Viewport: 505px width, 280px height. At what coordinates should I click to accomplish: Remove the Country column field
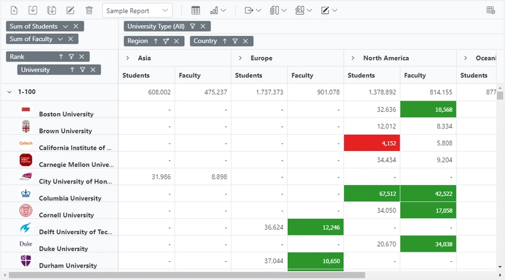pos(246,41)
